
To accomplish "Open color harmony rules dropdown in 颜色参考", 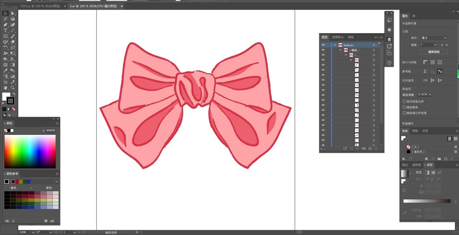I will pos(57,182).
